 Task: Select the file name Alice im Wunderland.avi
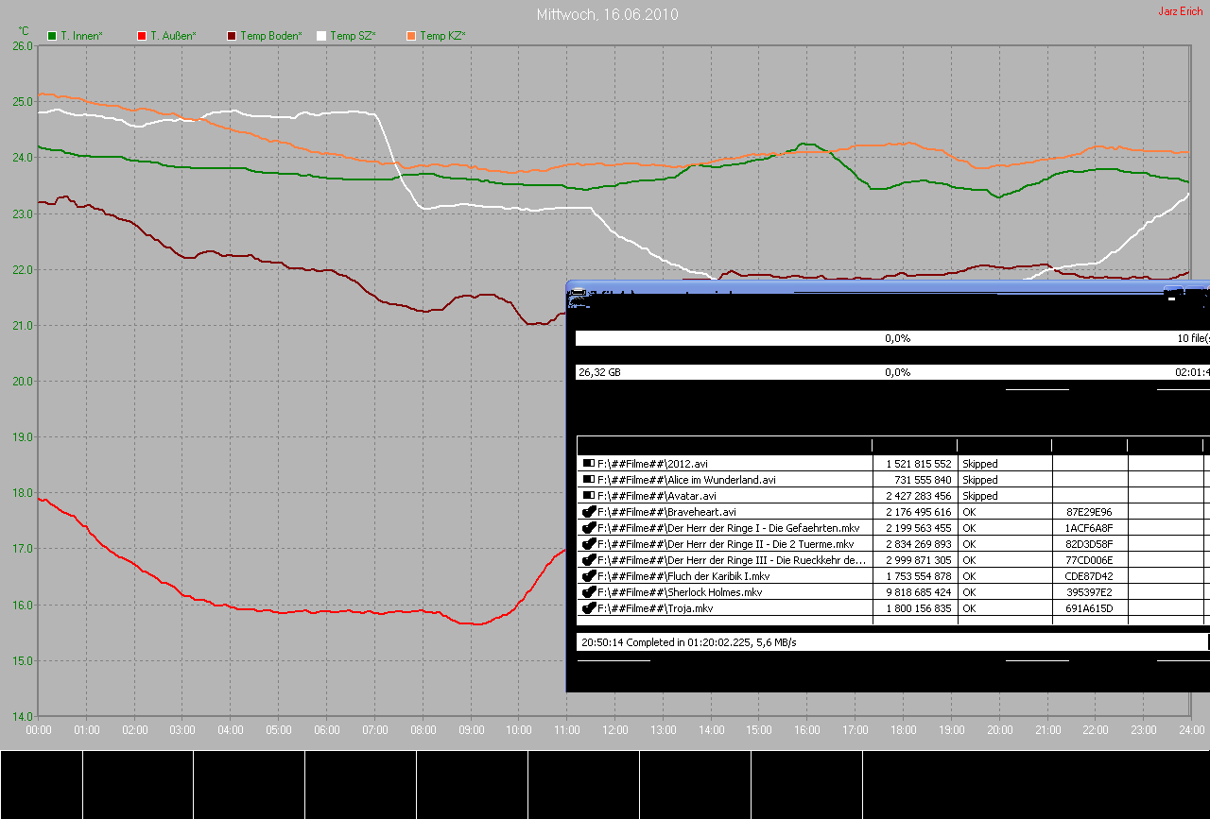[686, 480]
